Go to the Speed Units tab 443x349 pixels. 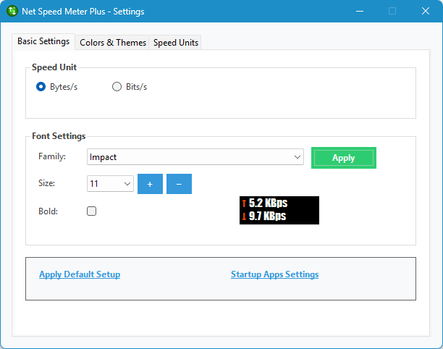pos(176,43)
